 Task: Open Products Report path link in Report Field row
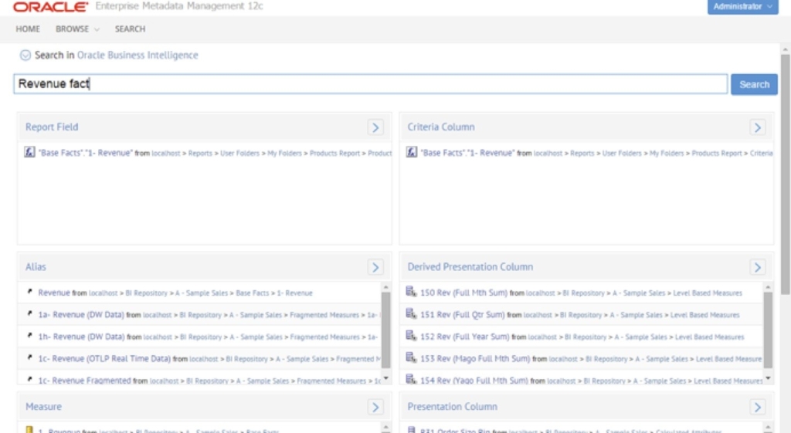[334, 154]
